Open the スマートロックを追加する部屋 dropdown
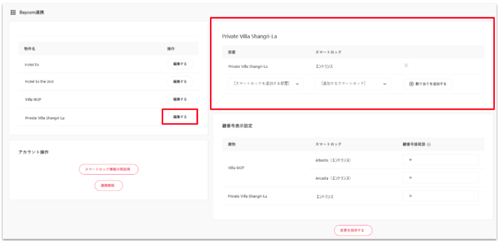 266,84
